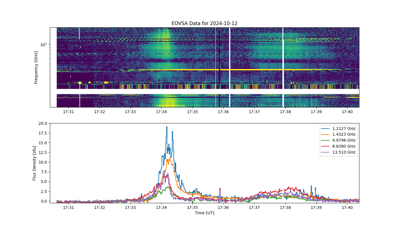The height and width of the screenshot is (228, 399).
Task: Click the plot title EOVSA Data for 2024-10-12
Action: coord(204,23)
